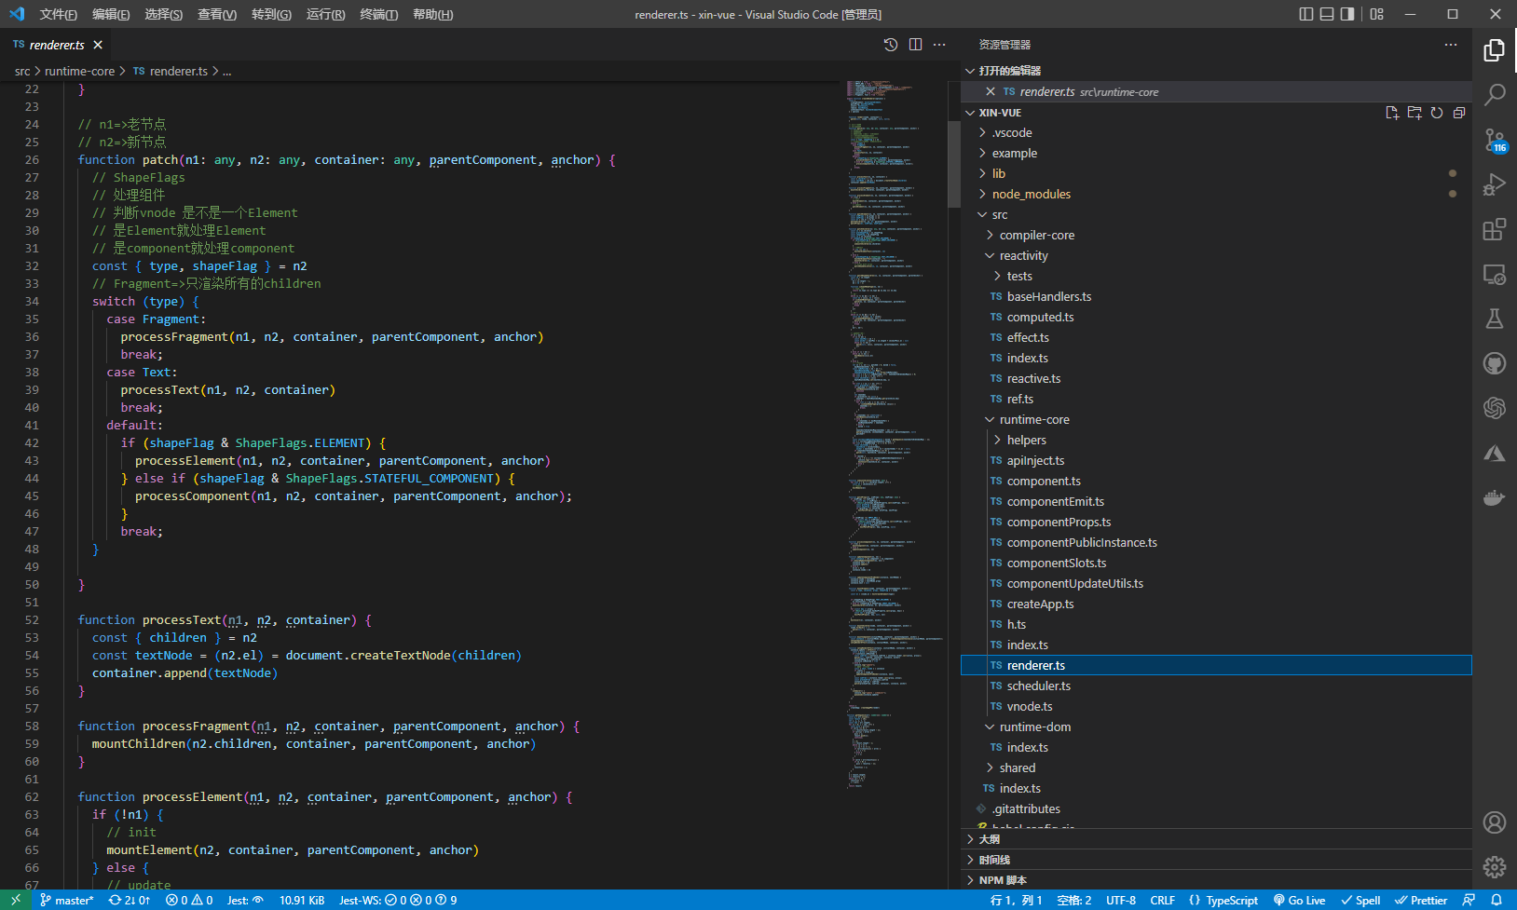Show errors and warnings count in status bar
Viewport: 1517px width, 910px height.
coord(189,900)
